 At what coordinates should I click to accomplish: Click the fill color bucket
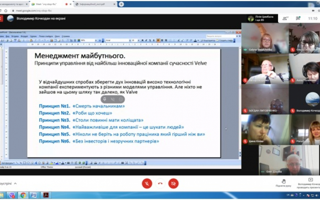(51, 163)
